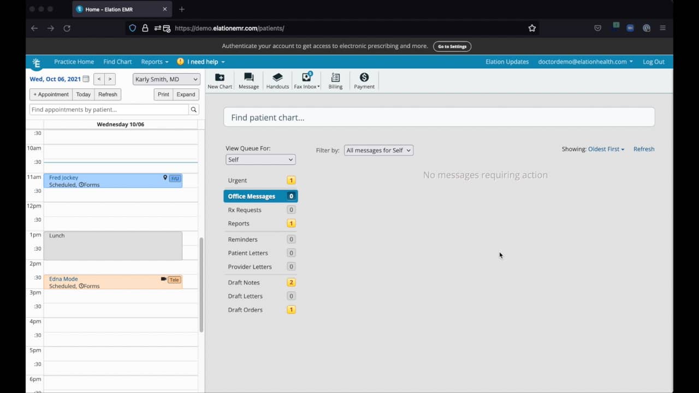Click Elation Updates link

pyautogui.click(x=507, y=62)
